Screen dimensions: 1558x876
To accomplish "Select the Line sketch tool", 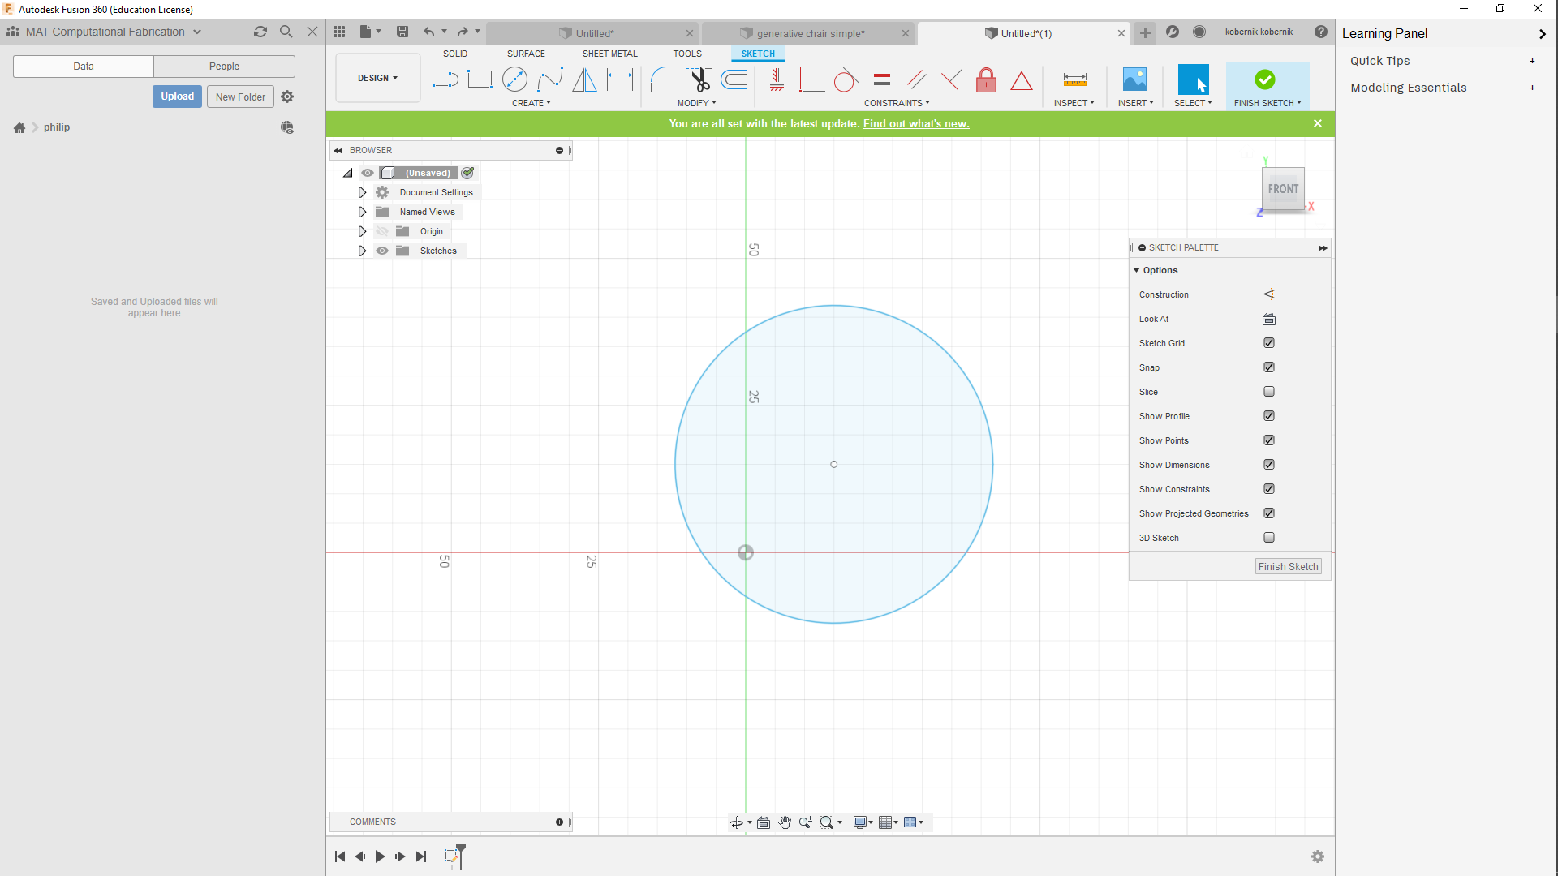I will (445, 79).
